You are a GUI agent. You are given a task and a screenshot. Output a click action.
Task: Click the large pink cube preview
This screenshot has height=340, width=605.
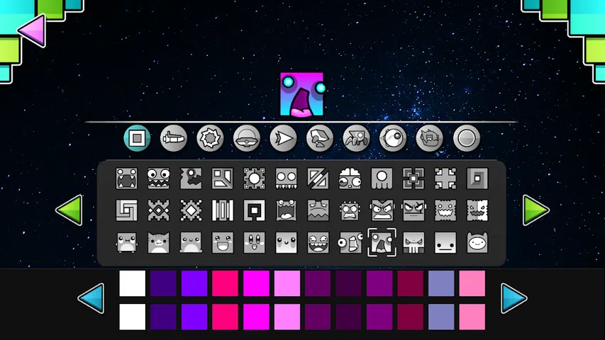[x=301, y=94]
